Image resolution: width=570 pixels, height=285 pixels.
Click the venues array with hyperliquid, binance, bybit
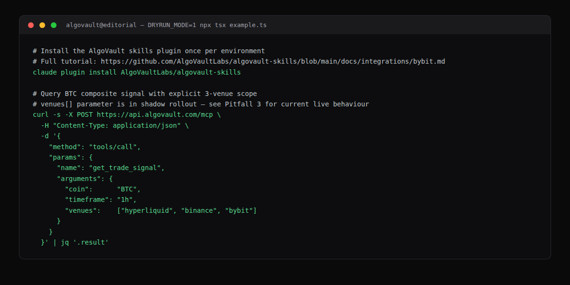(x=187, y=210)
